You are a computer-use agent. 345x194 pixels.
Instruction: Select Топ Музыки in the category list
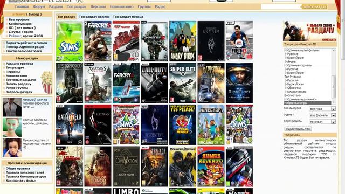point(292,77)
